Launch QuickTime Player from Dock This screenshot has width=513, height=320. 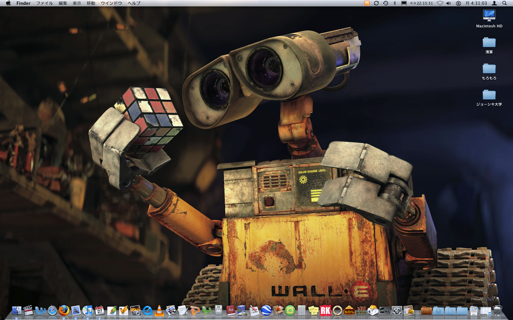click(147, 311)
